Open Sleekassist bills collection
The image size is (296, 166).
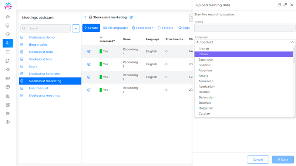pyautogui.click(x=40, y=59)
